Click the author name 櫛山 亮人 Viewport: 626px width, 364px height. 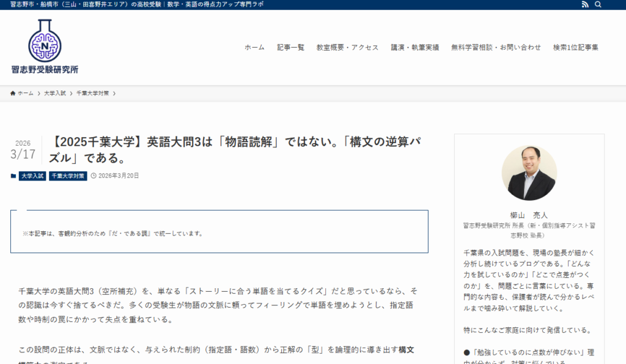(x=529, y=215)
